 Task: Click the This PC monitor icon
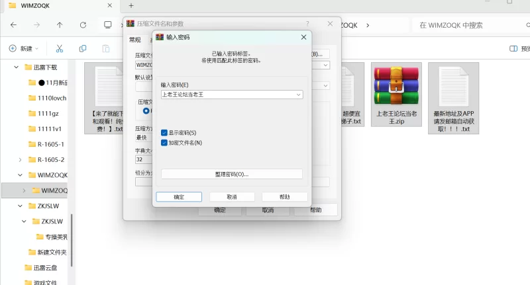pos(108,25)
